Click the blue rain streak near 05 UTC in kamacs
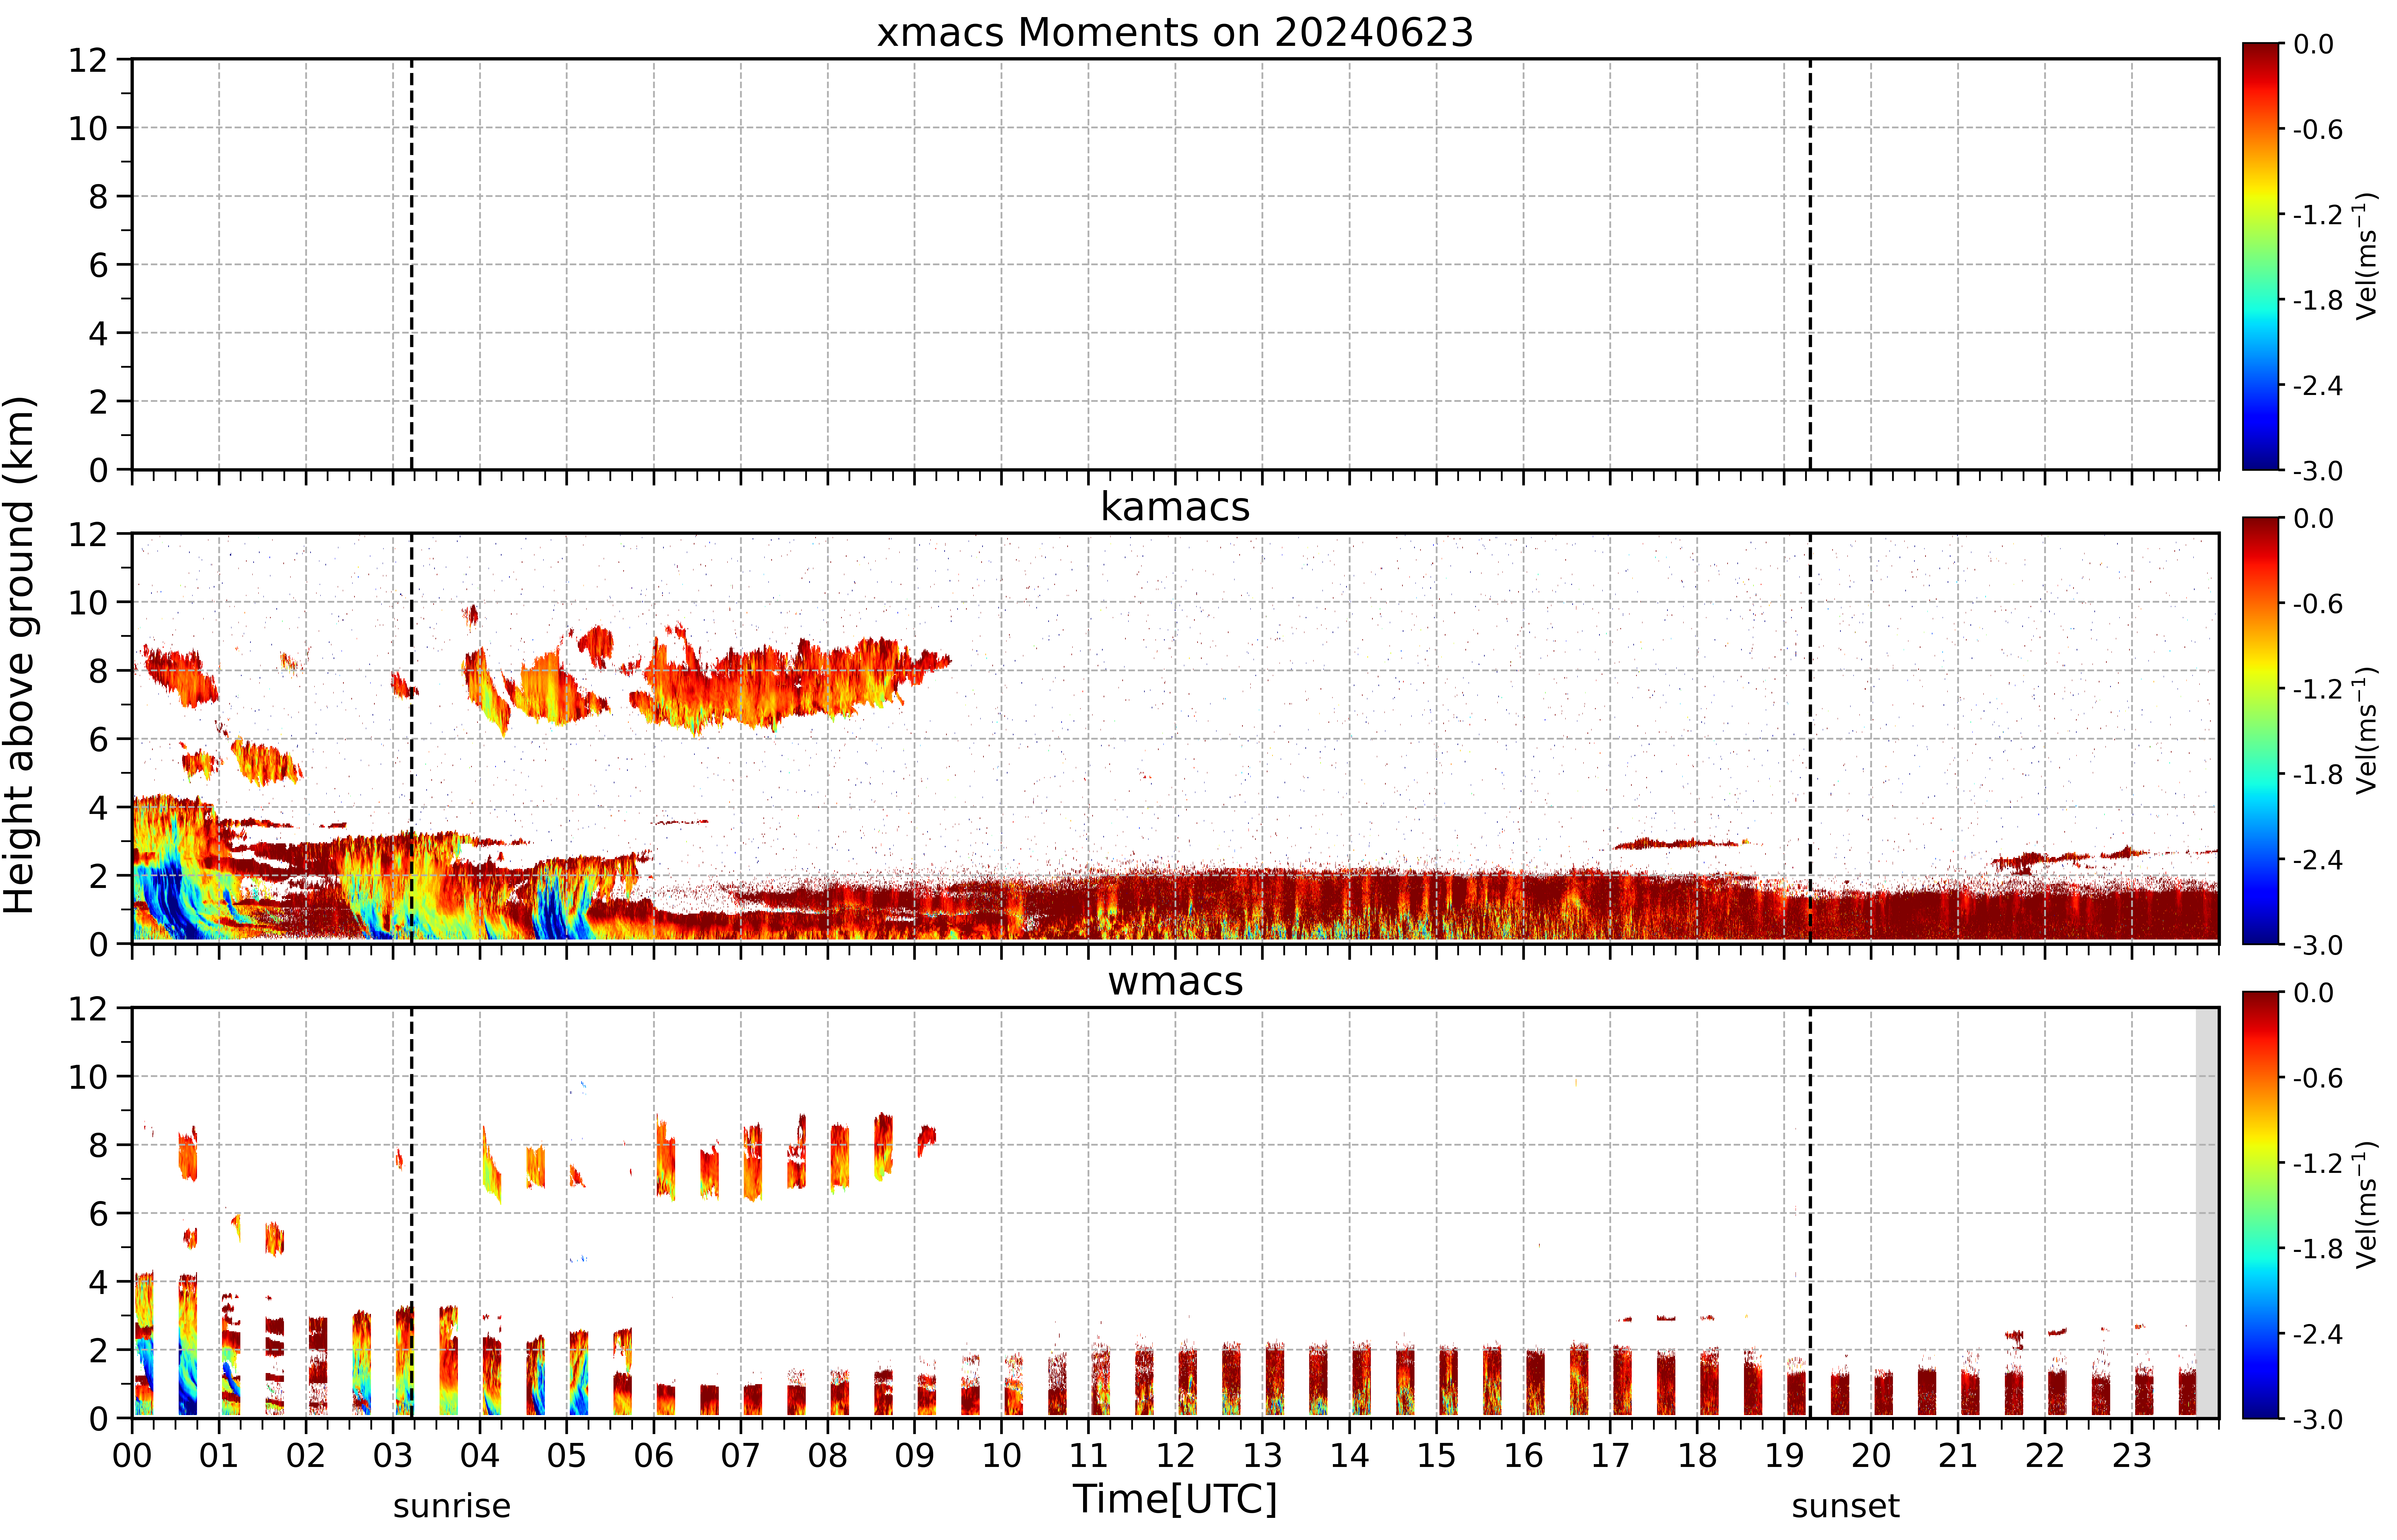The height and width of the screenshot is (1540, 2397). click(560, 900)
